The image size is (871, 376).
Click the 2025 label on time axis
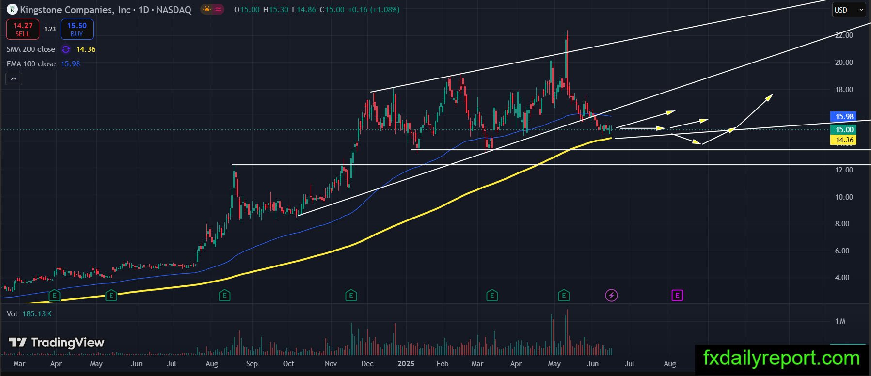(406, 364)
